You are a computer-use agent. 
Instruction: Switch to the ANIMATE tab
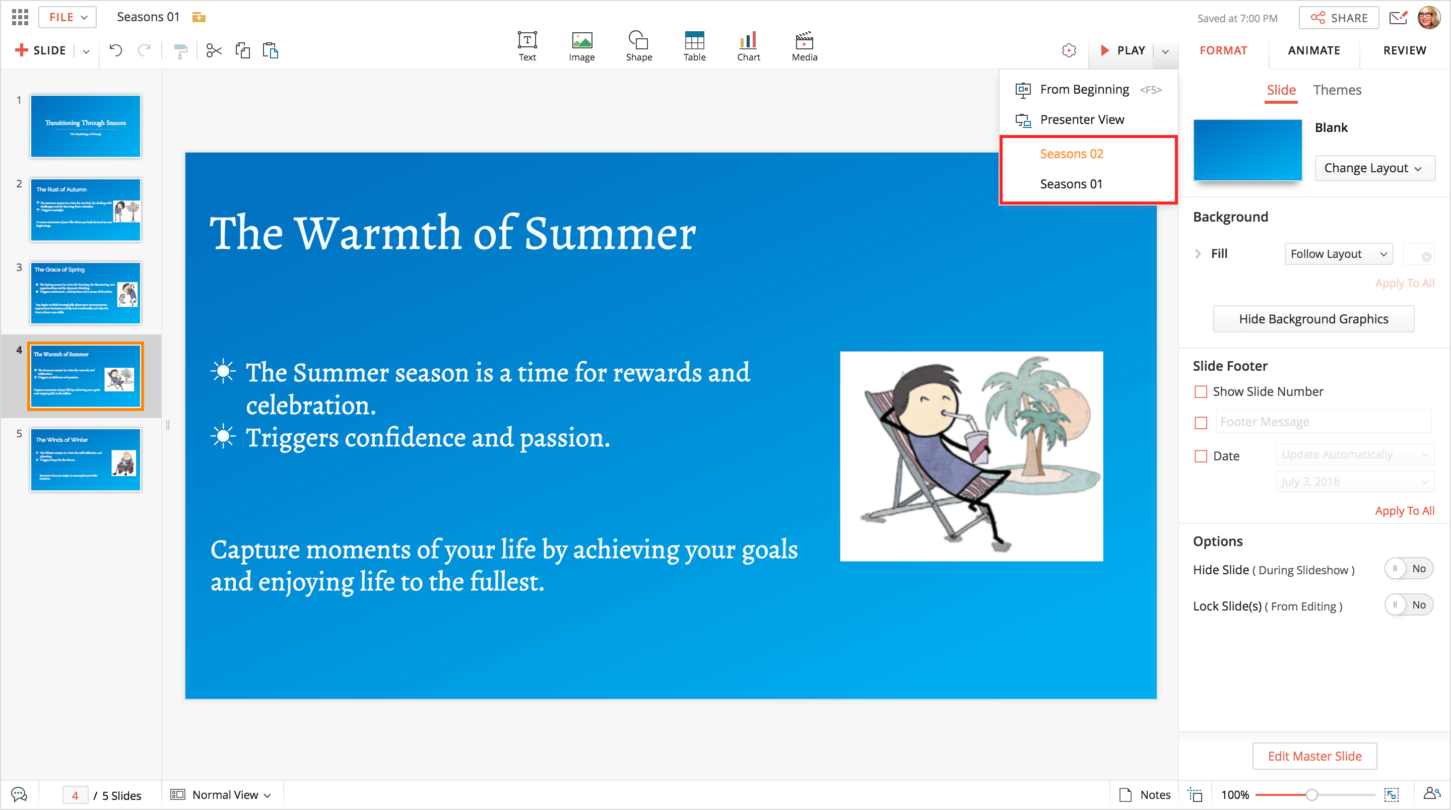click(1313, 51)
